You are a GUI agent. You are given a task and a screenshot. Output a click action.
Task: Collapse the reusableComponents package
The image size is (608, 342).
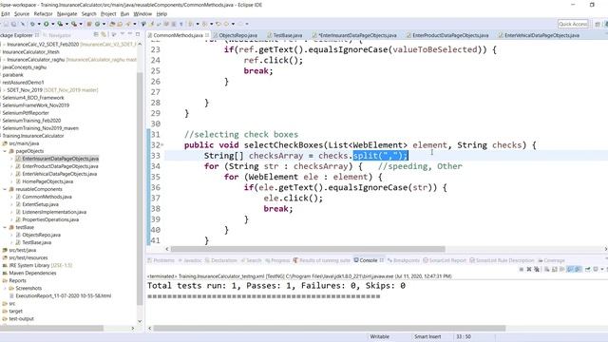(x=5, y=189)
